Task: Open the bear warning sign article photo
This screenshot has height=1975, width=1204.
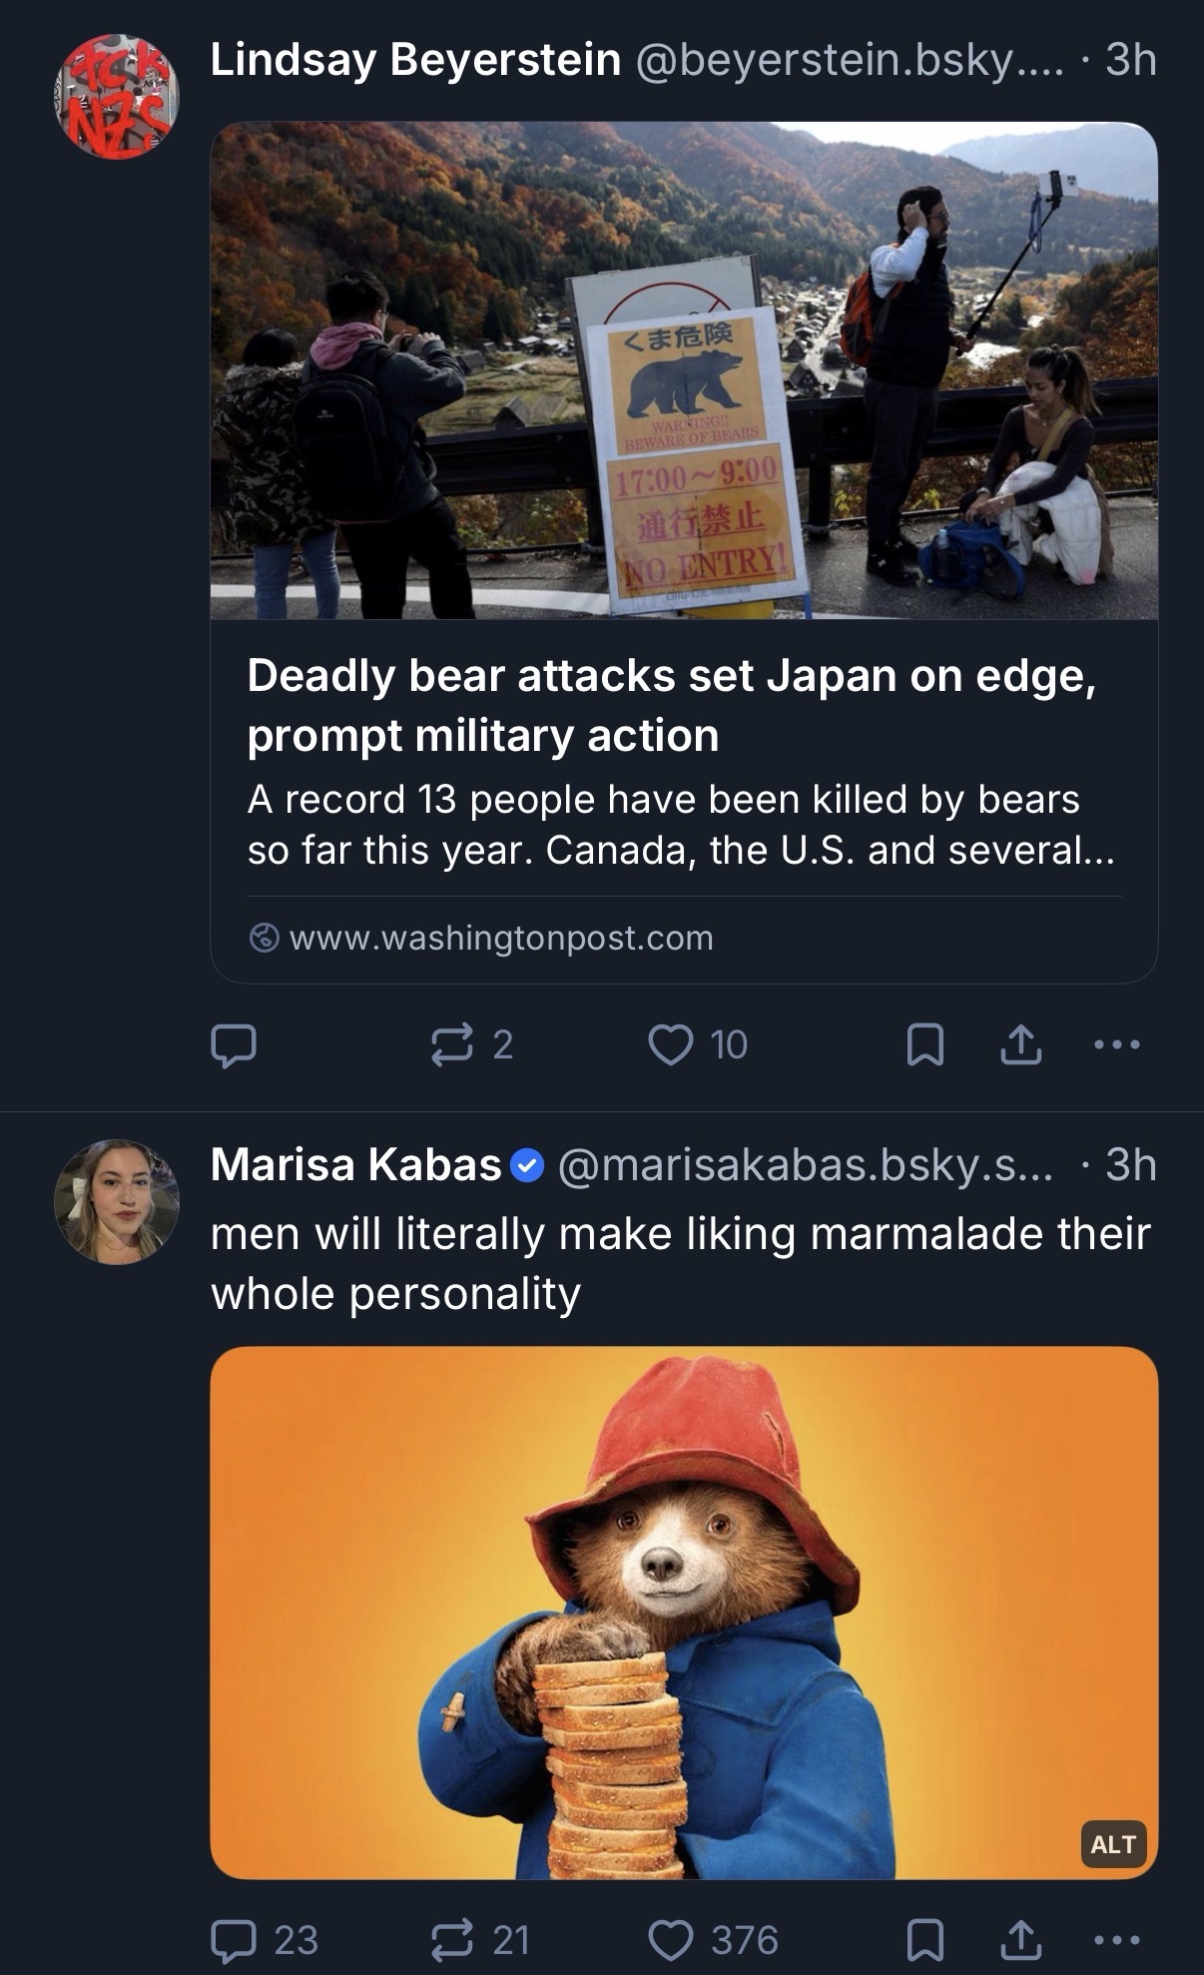Action: [684, 369]
